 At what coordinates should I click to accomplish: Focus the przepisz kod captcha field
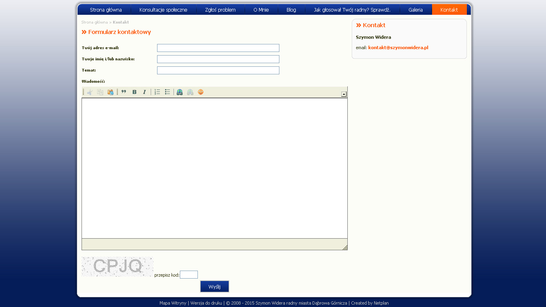click(x=189, y=275)
